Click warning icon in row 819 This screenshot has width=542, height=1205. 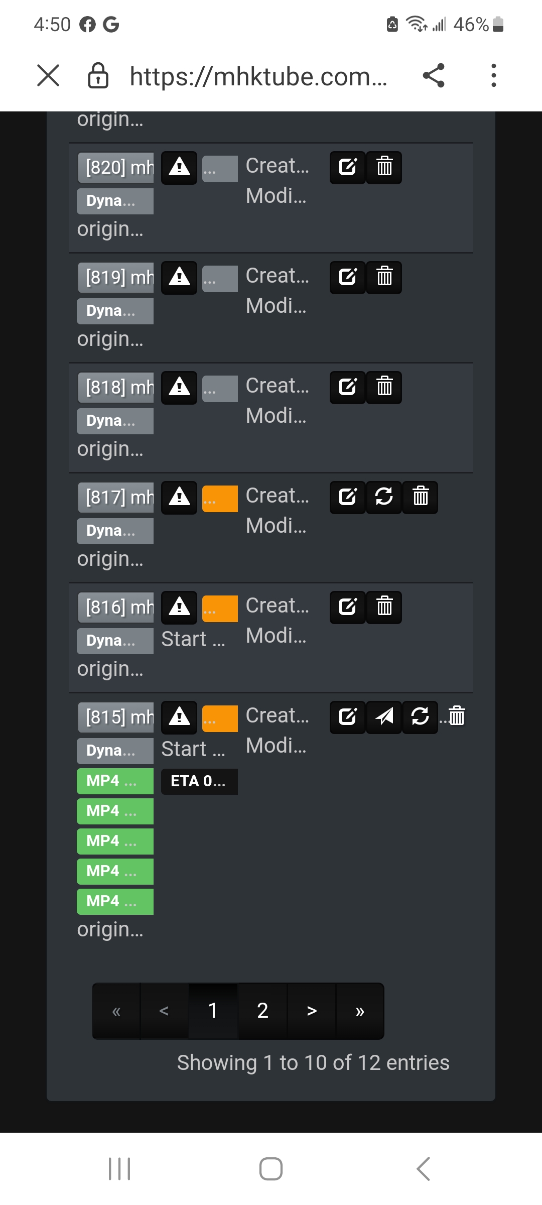[x=179, y=278]
